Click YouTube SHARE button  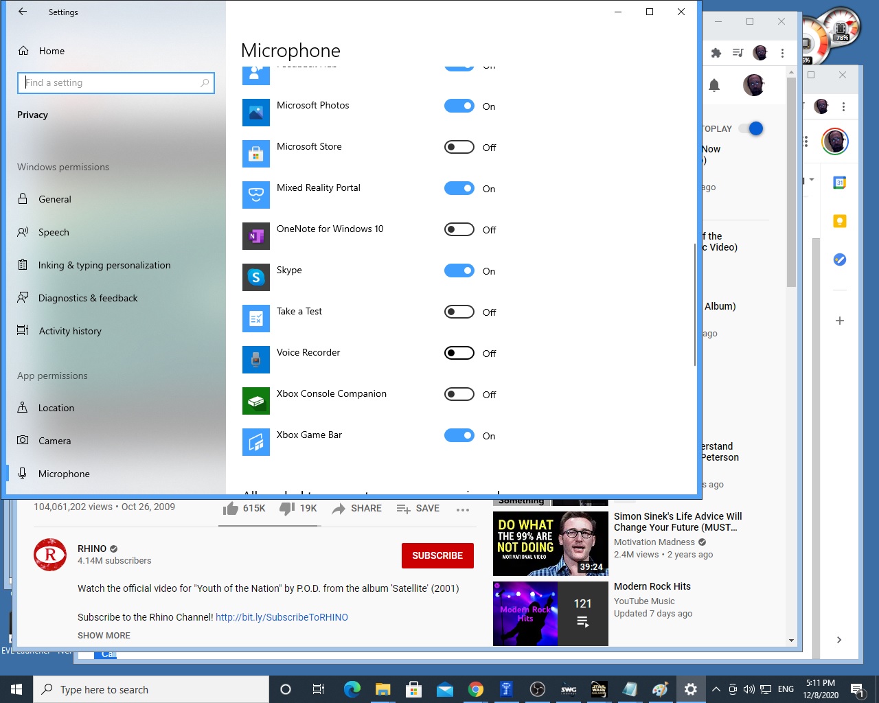(x=356, y=508)
